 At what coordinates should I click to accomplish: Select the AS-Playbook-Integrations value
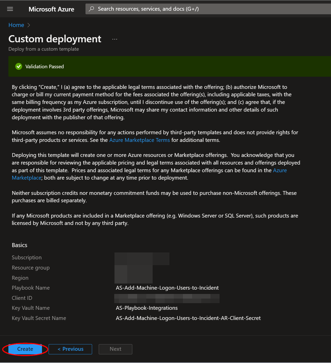[x=147, y=308]
